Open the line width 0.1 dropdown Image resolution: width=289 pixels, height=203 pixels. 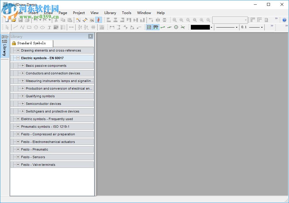(x=262, y=27)
